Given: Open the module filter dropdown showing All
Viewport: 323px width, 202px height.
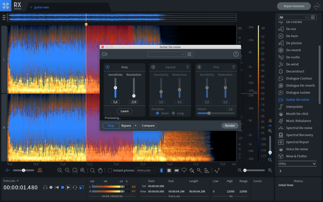Looking at the screenshot, I should 293,17.
